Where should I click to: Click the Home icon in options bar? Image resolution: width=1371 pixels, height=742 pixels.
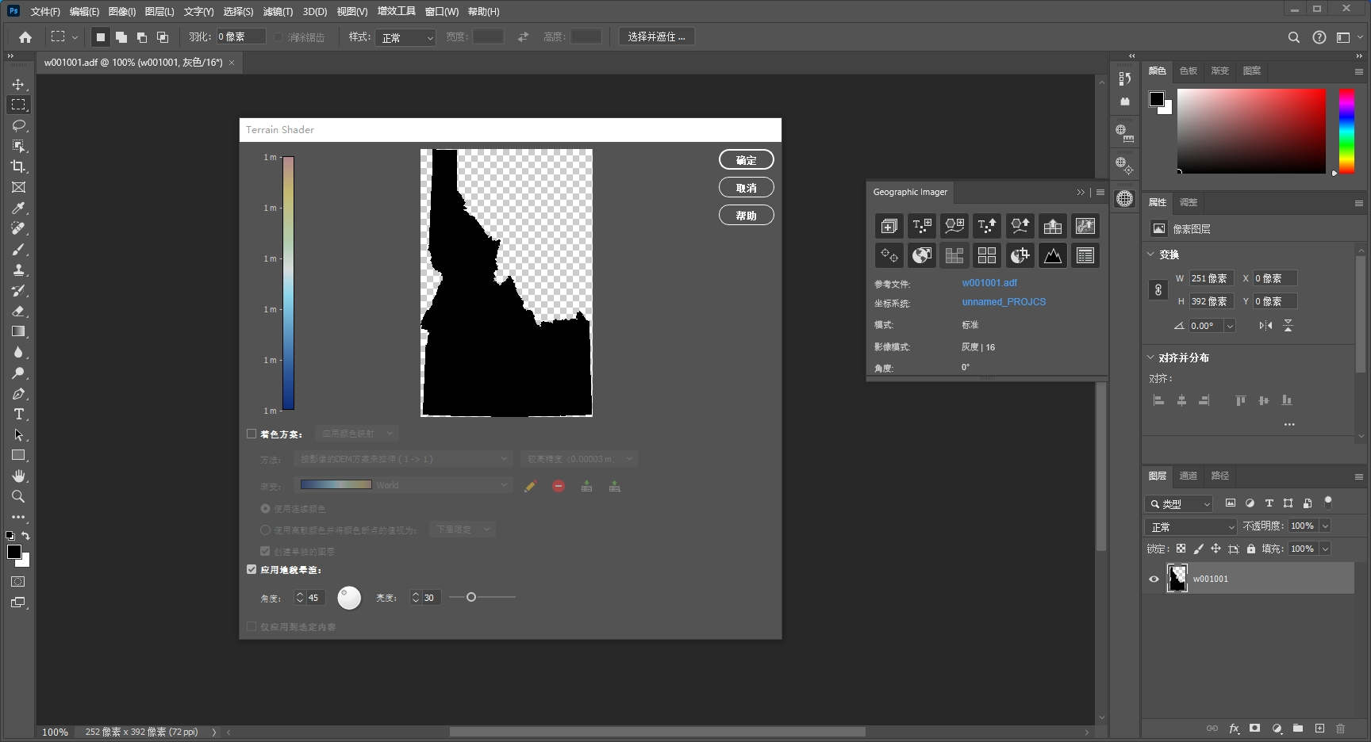[x=25, y=37]
